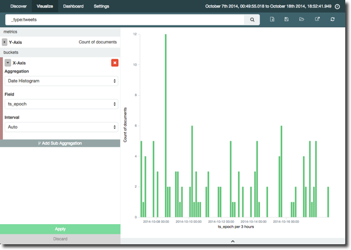Open the share visualization icon
The image size is (351, 250).
317,20
